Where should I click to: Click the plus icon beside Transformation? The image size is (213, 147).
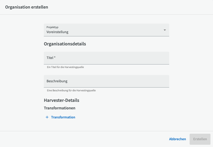[x=47, y=117]
